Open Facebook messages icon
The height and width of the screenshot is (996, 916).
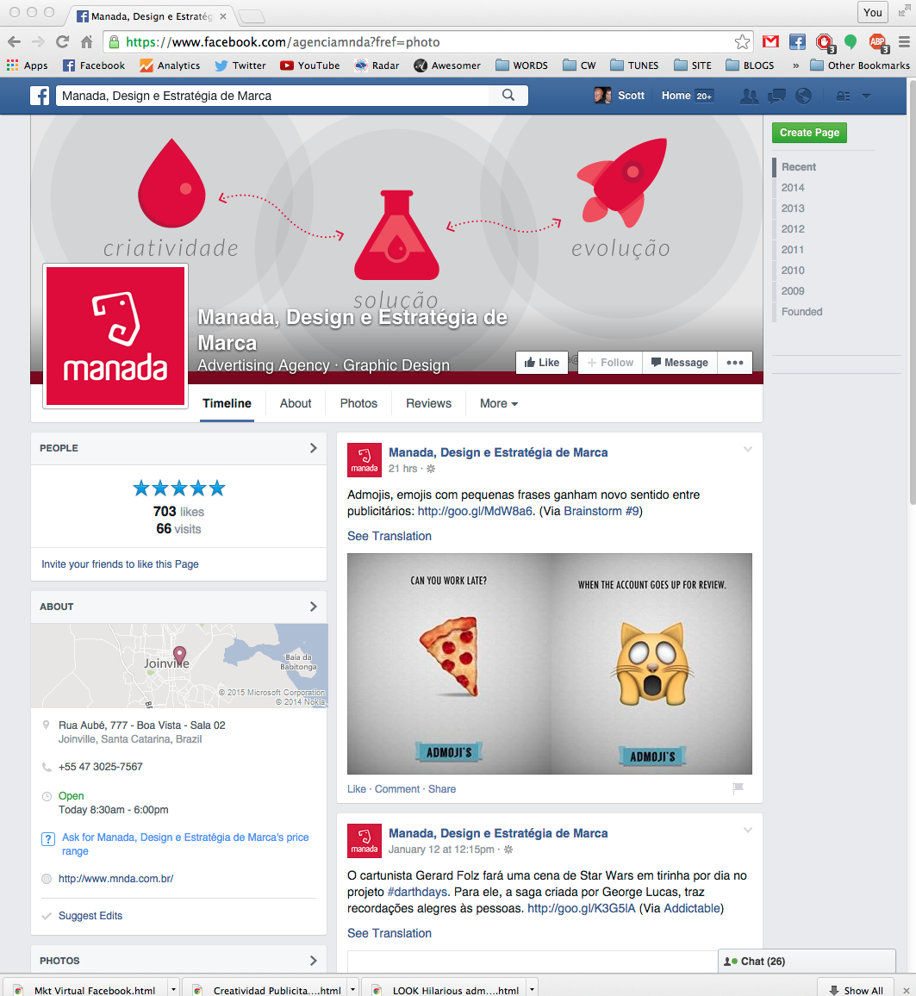(776, 96)
